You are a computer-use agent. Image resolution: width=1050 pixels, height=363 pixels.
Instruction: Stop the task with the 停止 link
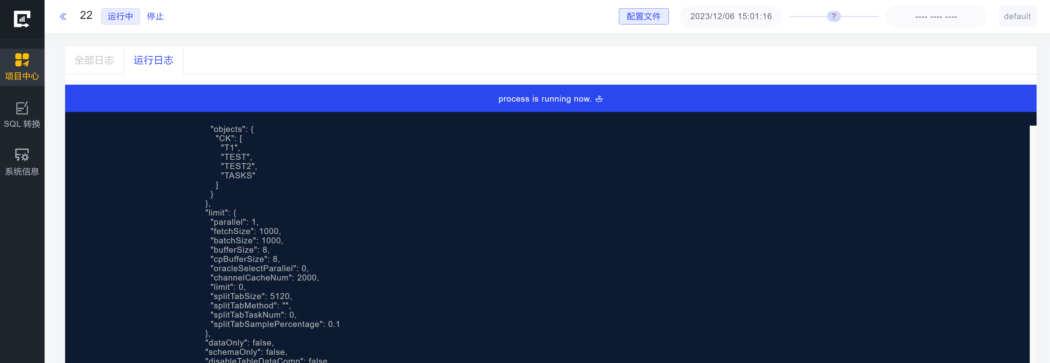(x=155, y=16)
